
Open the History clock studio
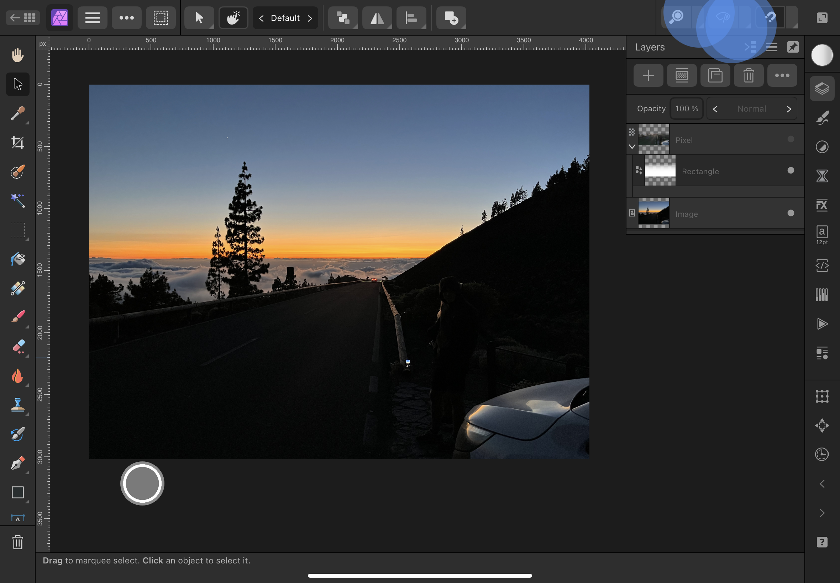pyautogui.click(x=822, y=454)
